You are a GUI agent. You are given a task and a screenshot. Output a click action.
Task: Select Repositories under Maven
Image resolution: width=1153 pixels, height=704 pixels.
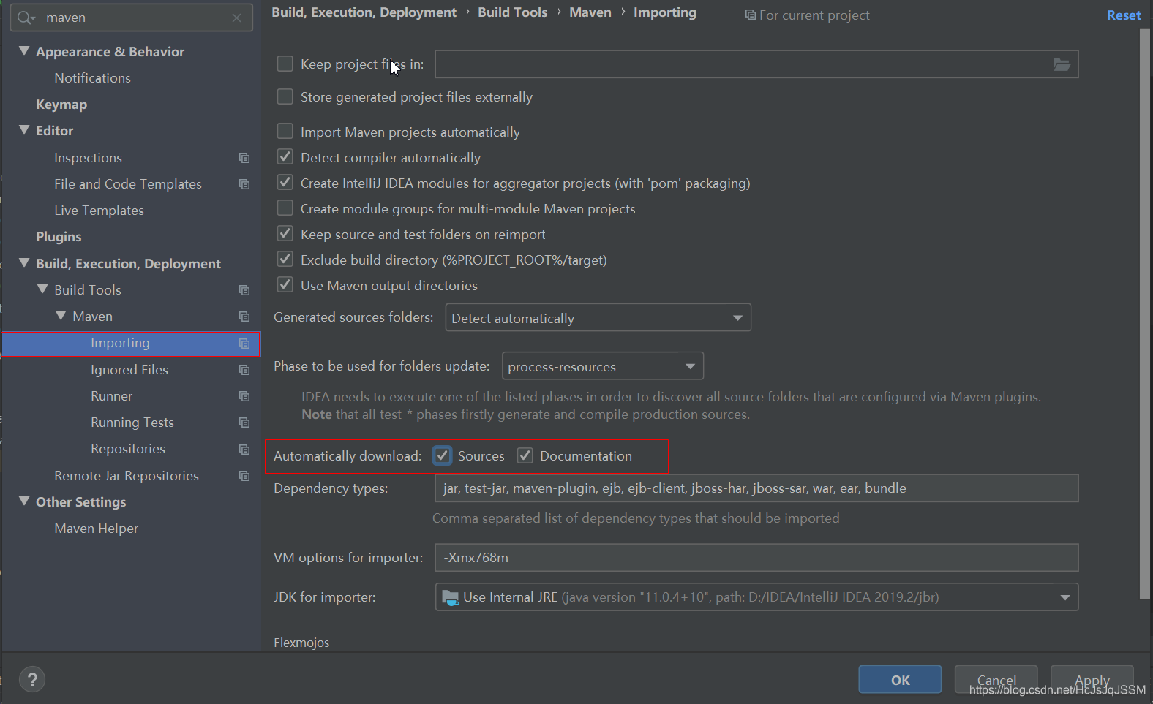[x=128, y=449]
